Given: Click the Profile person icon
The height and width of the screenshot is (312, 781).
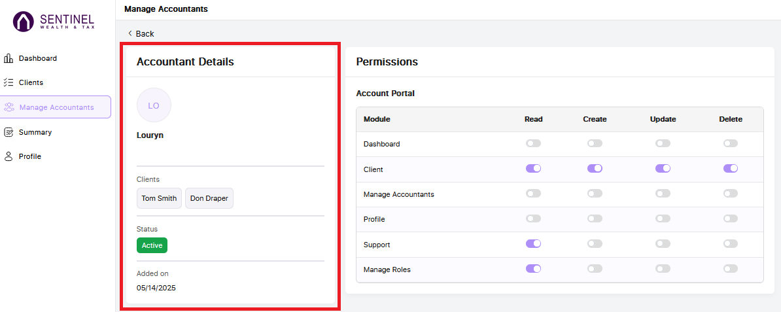Looking at the screenshot, I should [9, 156].
